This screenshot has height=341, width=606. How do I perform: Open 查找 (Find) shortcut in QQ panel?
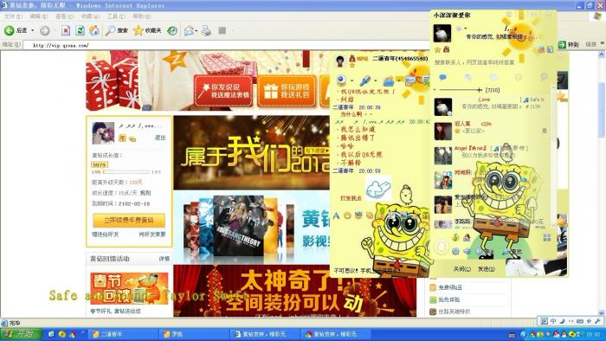point(512,251)
